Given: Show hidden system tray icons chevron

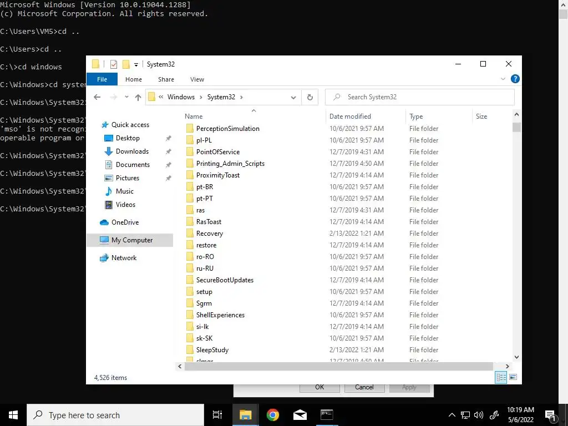Looking at the screenshot, I should (x=452, y=415).
